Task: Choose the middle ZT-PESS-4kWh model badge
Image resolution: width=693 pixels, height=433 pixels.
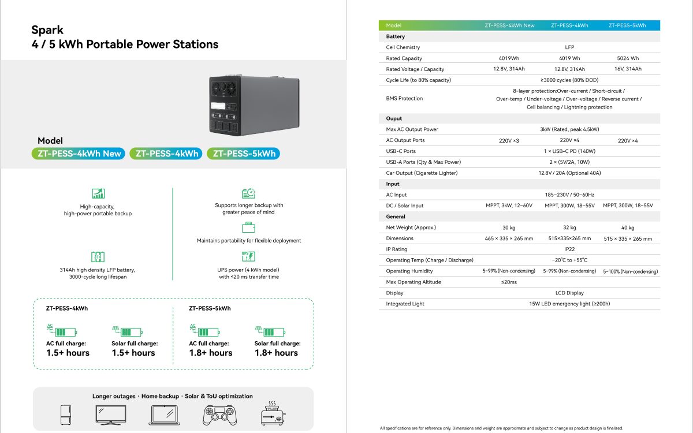Action: (166, 154)
